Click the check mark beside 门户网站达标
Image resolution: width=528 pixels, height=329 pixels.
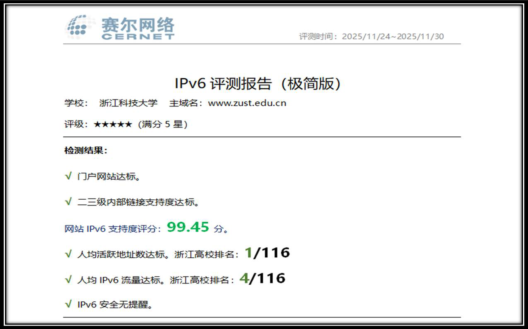[68, 177]
